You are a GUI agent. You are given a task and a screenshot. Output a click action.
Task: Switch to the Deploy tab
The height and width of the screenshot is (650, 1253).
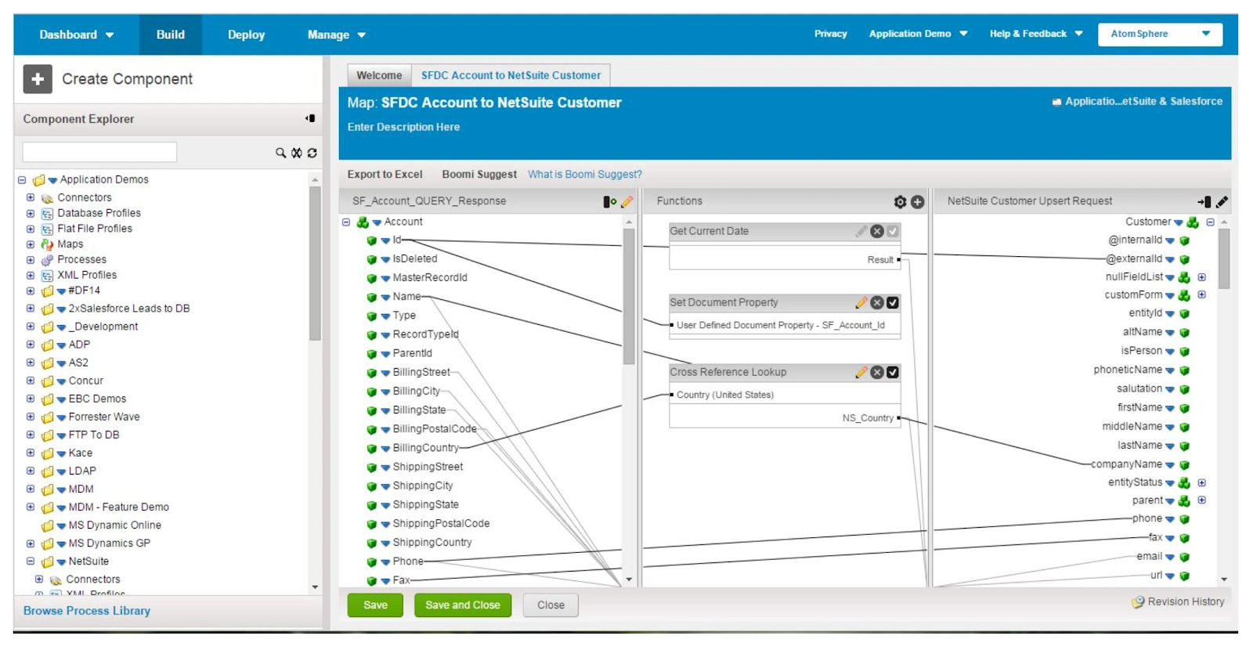pyautogui.click(x=246, y=34)
